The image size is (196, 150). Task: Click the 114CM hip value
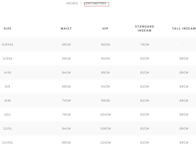tap(105, 142)
